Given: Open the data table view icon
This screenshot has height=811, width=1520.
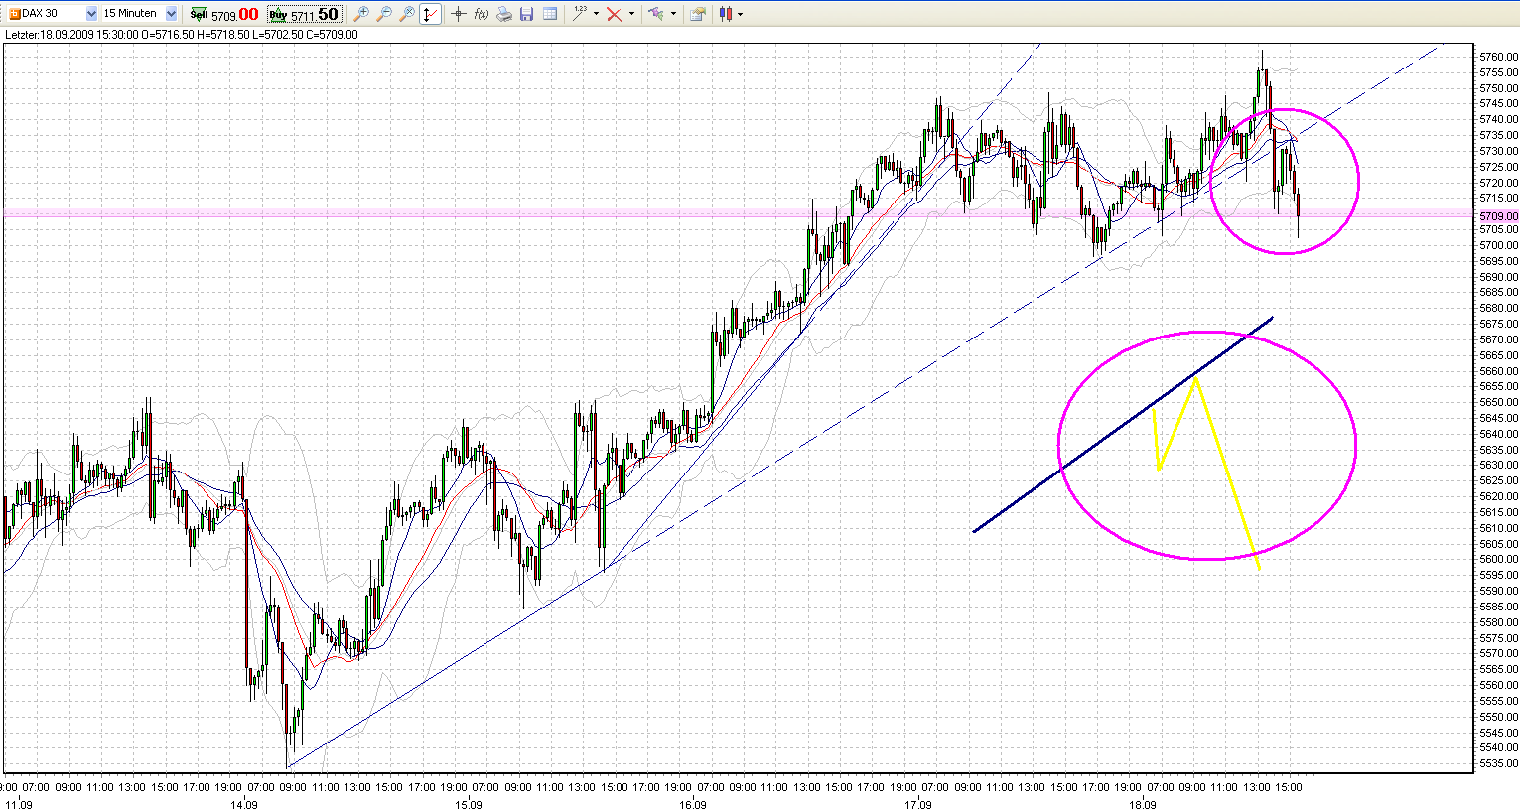Looking at the screenshot, I should [x=550, y=14].
